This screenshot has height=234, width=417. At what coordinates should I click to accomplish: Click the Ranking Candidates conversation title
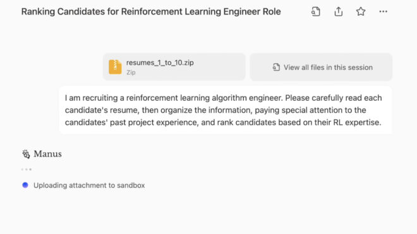coord(151,12)
